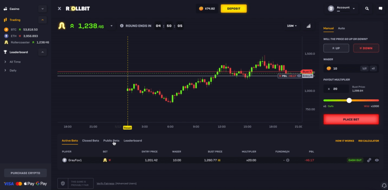Collapse the Leaderboard section chevron
Viewport: 388px width, 190px height.
pos(43,52)
